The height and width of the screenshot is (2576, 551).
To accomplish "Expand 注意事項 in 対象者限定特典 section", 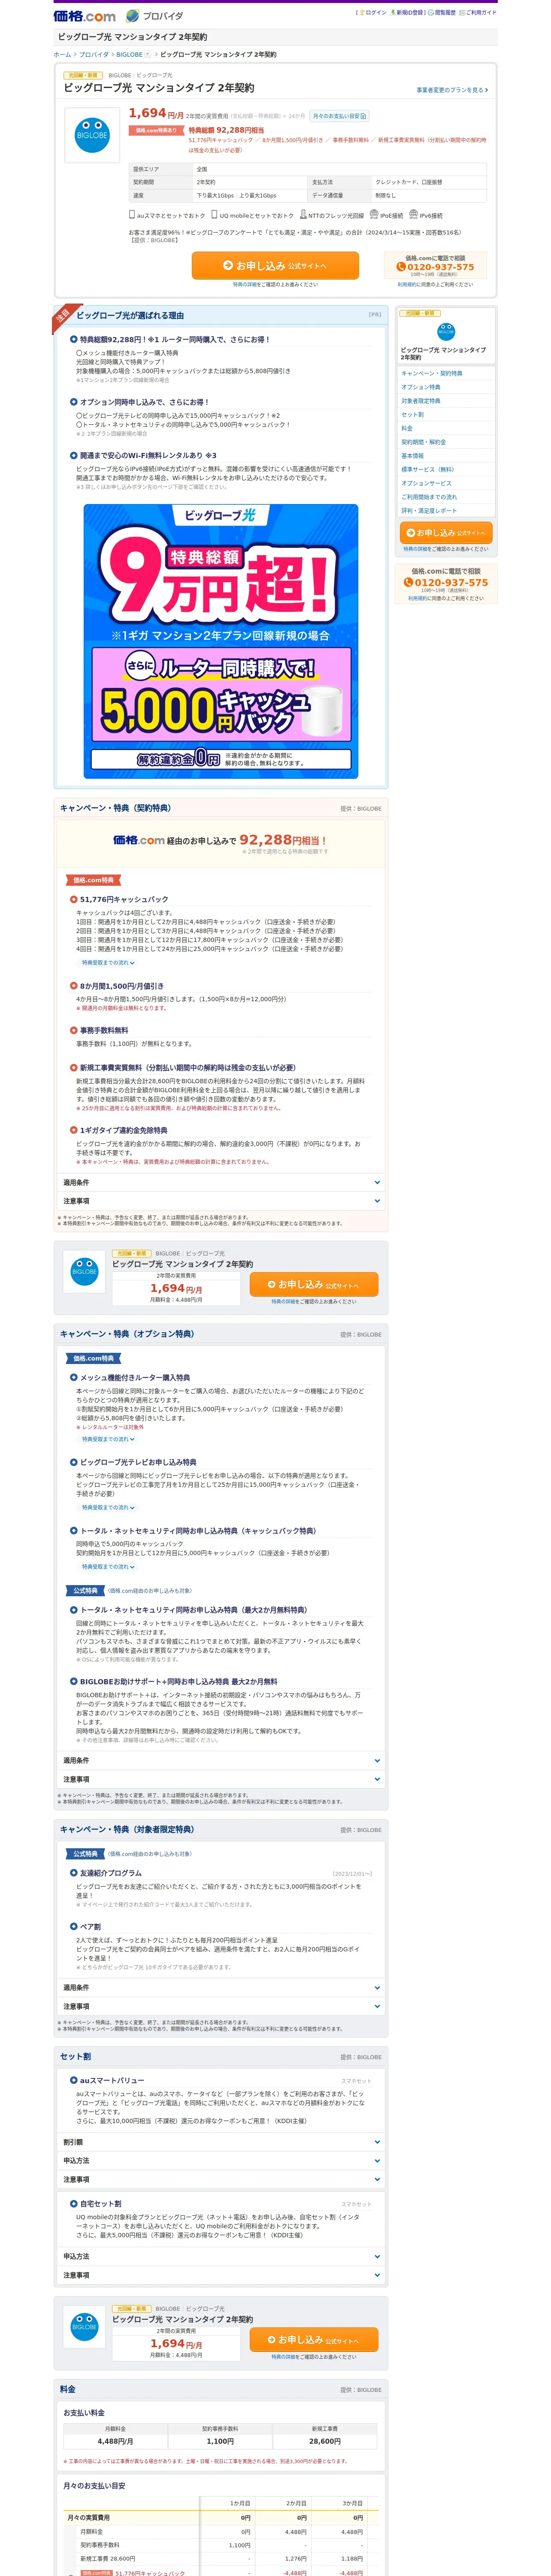I will [x=220, y=2006].
